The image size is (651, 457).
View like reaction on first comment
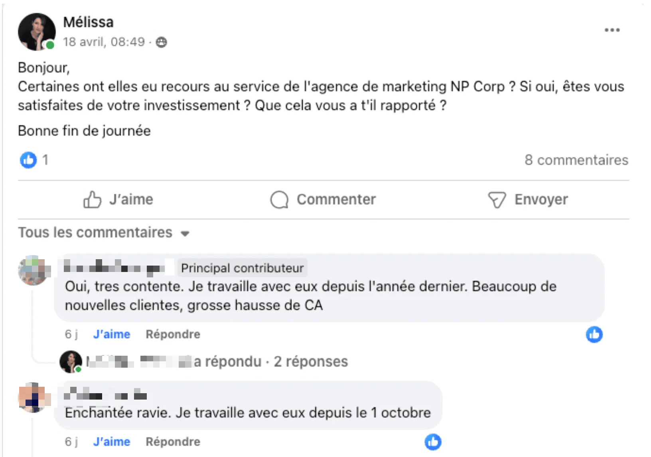point(594,334)
